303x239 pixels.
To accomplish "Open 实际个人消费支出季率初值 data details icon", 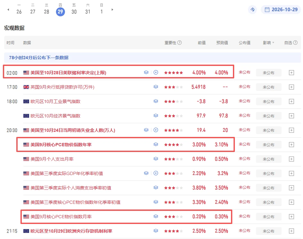I will [x=156, y=187].
